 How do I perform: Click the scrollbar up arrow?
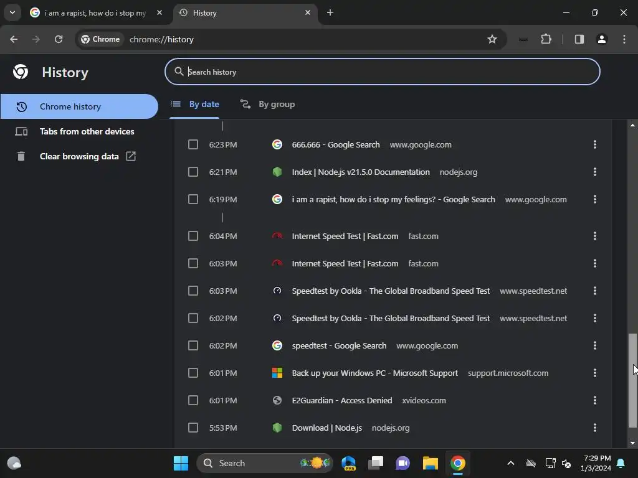[632, 125]
